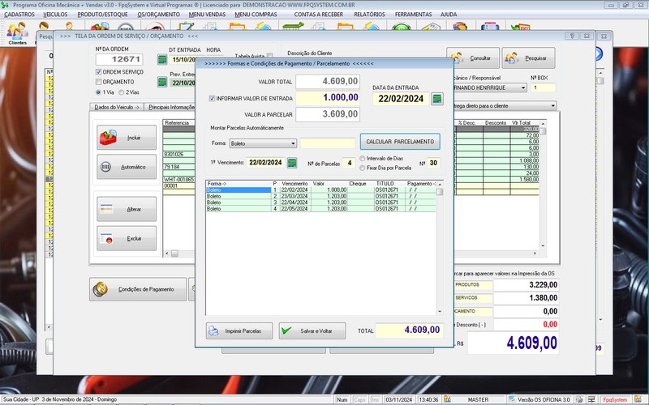Open the 'entrega direto para o cliente' dropdown

[x=505, y=106]
